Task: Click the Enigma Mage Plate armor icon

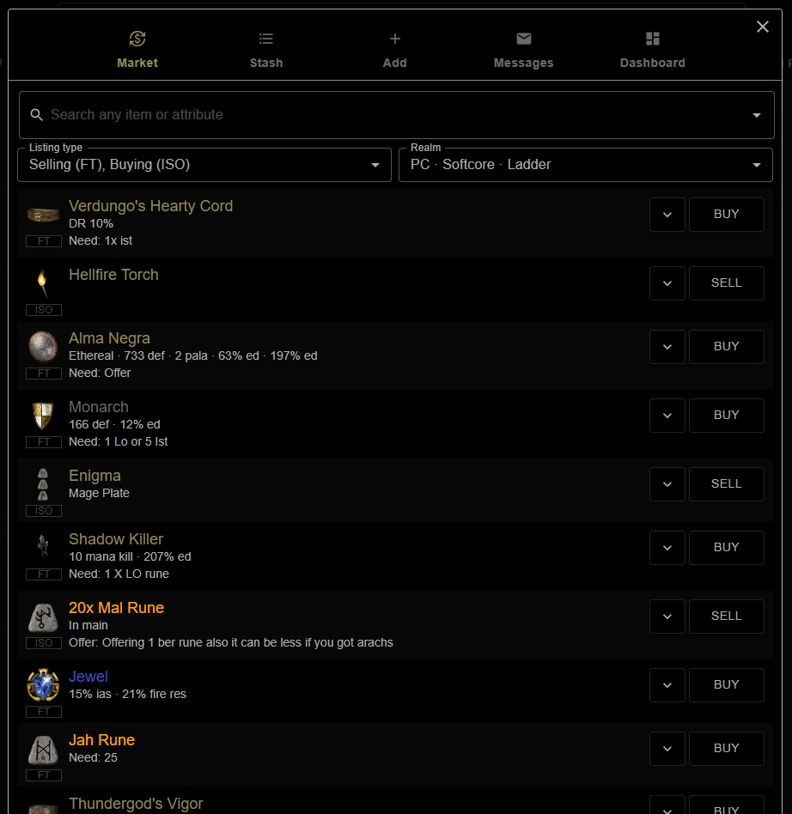Action: tap(43, 484)
